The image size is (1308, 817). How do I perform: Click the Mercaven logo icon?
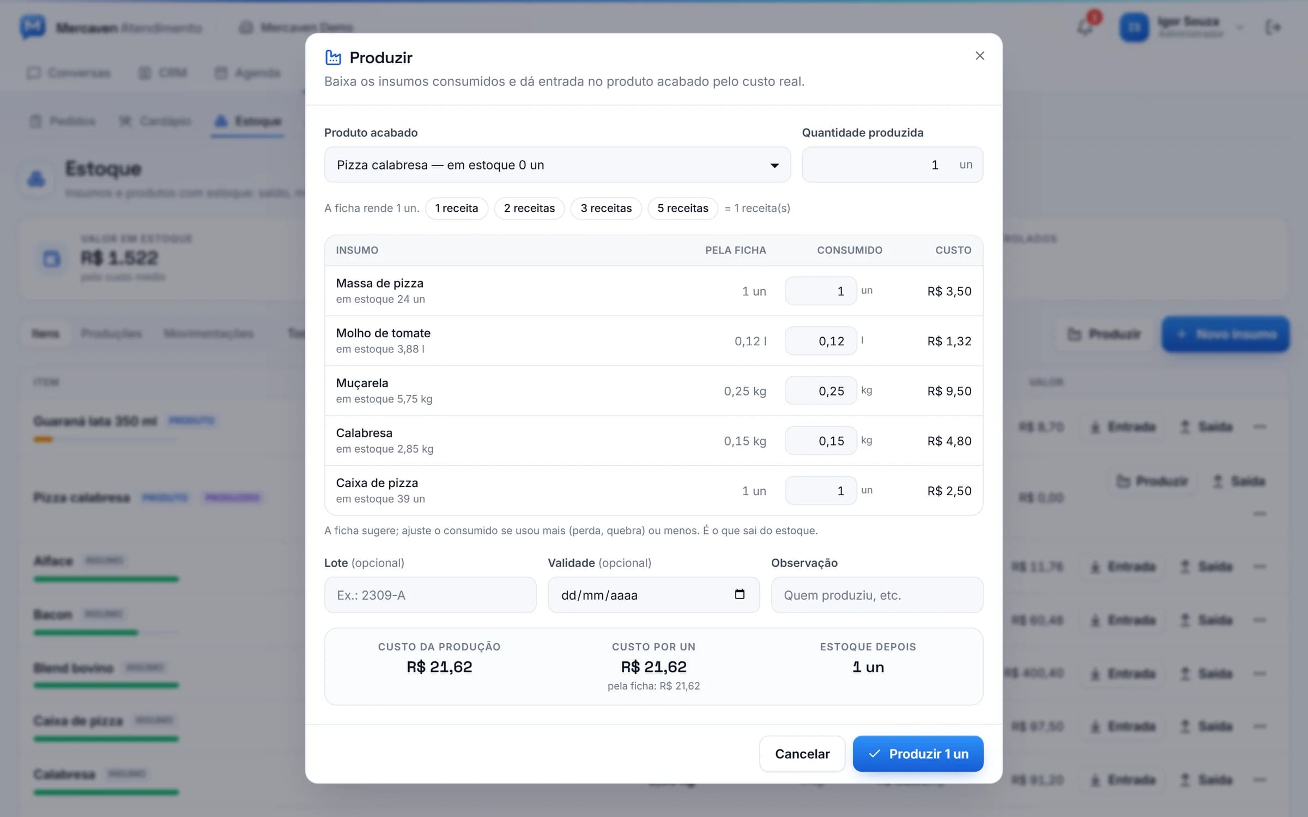[x=33, y=27]
